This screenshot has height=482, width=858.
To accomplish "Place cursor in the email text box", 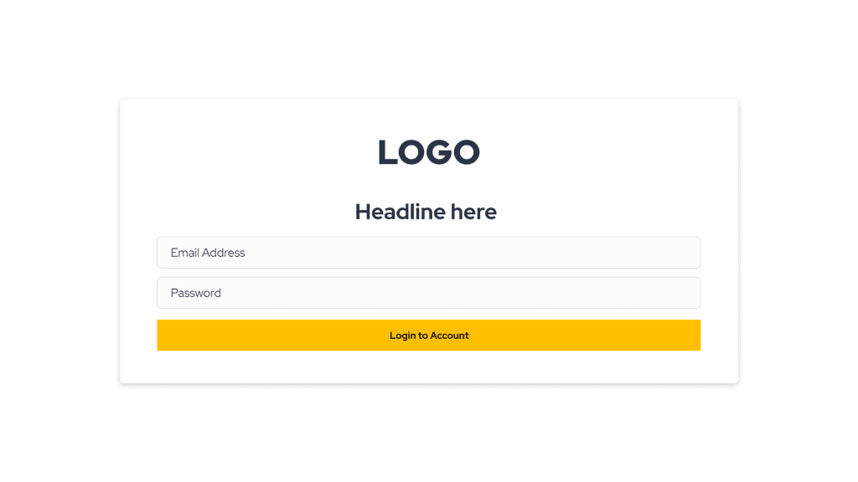I will 428,253.
